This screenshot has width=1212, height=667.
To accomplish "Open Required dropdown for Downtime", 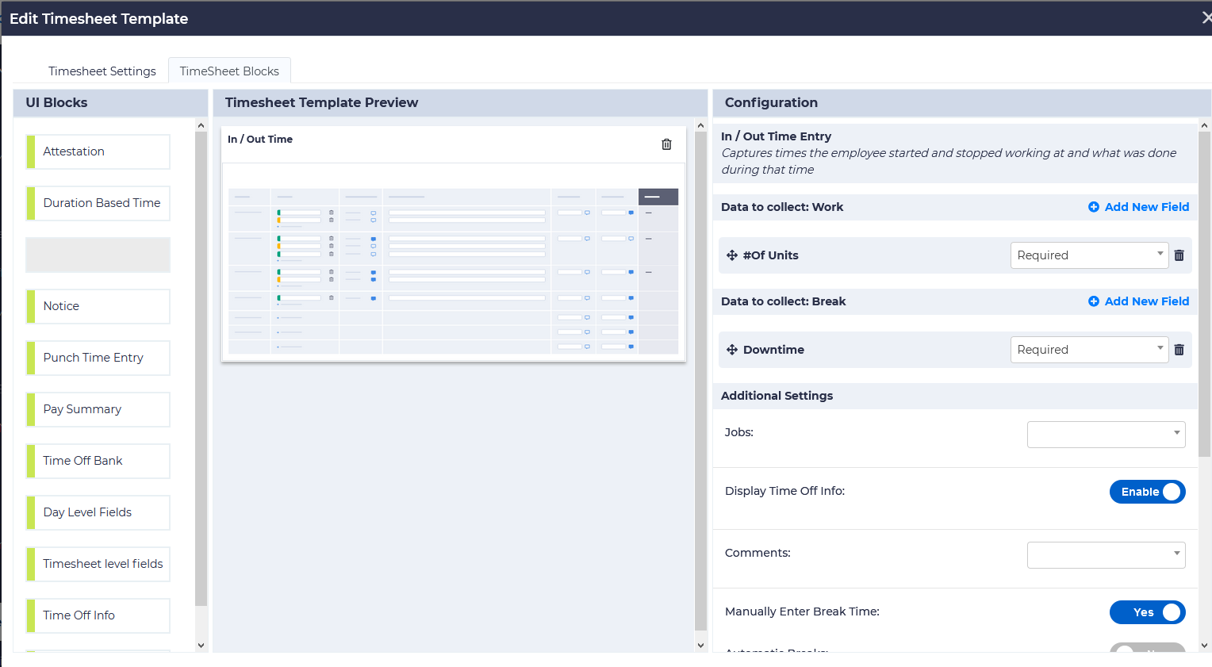I will [1088, 350].
